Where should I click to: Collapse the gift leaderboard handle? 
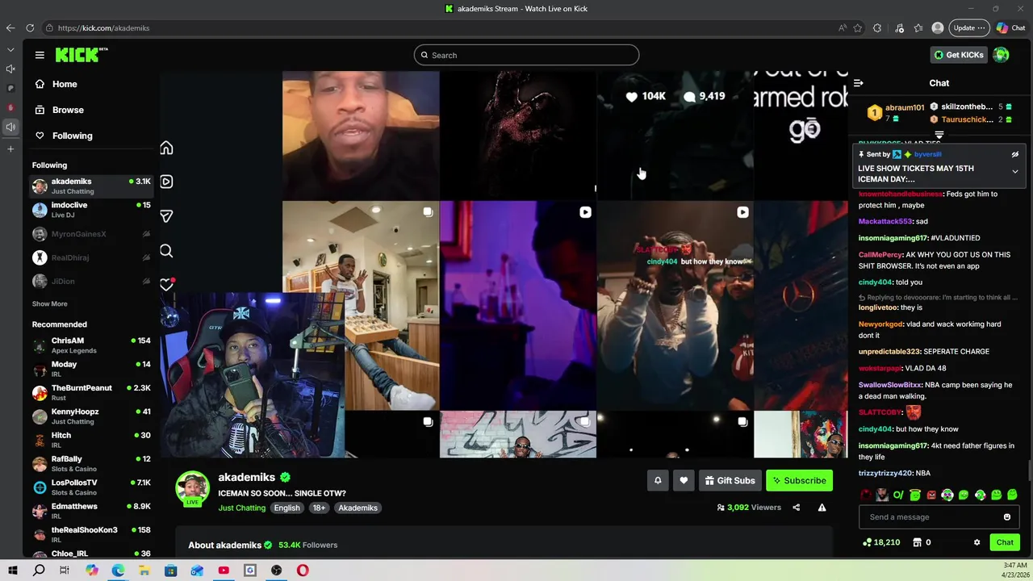coord(939,135)
